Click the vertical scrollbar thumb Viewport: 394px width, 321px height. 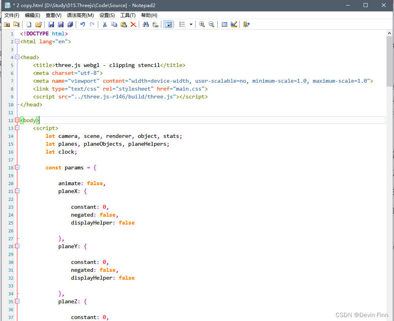pyautogui.click(x=389, y=61)
